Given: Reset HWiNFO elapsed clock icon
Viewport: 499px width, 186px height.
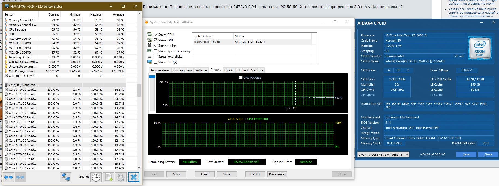Looking at the screenshot, I should [x=96, y=177].
